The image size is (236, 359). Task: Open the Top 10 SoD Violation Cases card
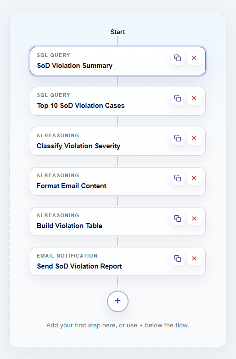[x=118, y=101]
